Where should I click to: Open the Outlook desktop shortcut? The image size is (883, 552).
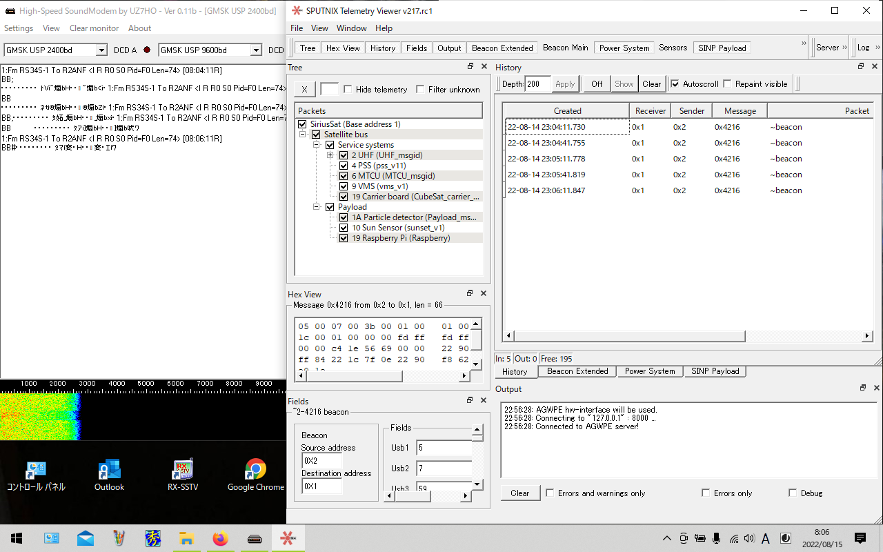click(109, 475)
